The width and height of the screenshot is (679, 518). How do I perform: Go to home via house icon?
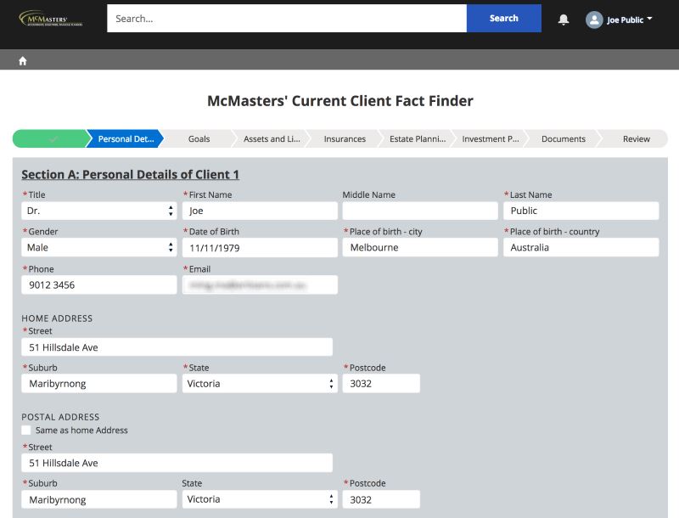click(23, 61)
